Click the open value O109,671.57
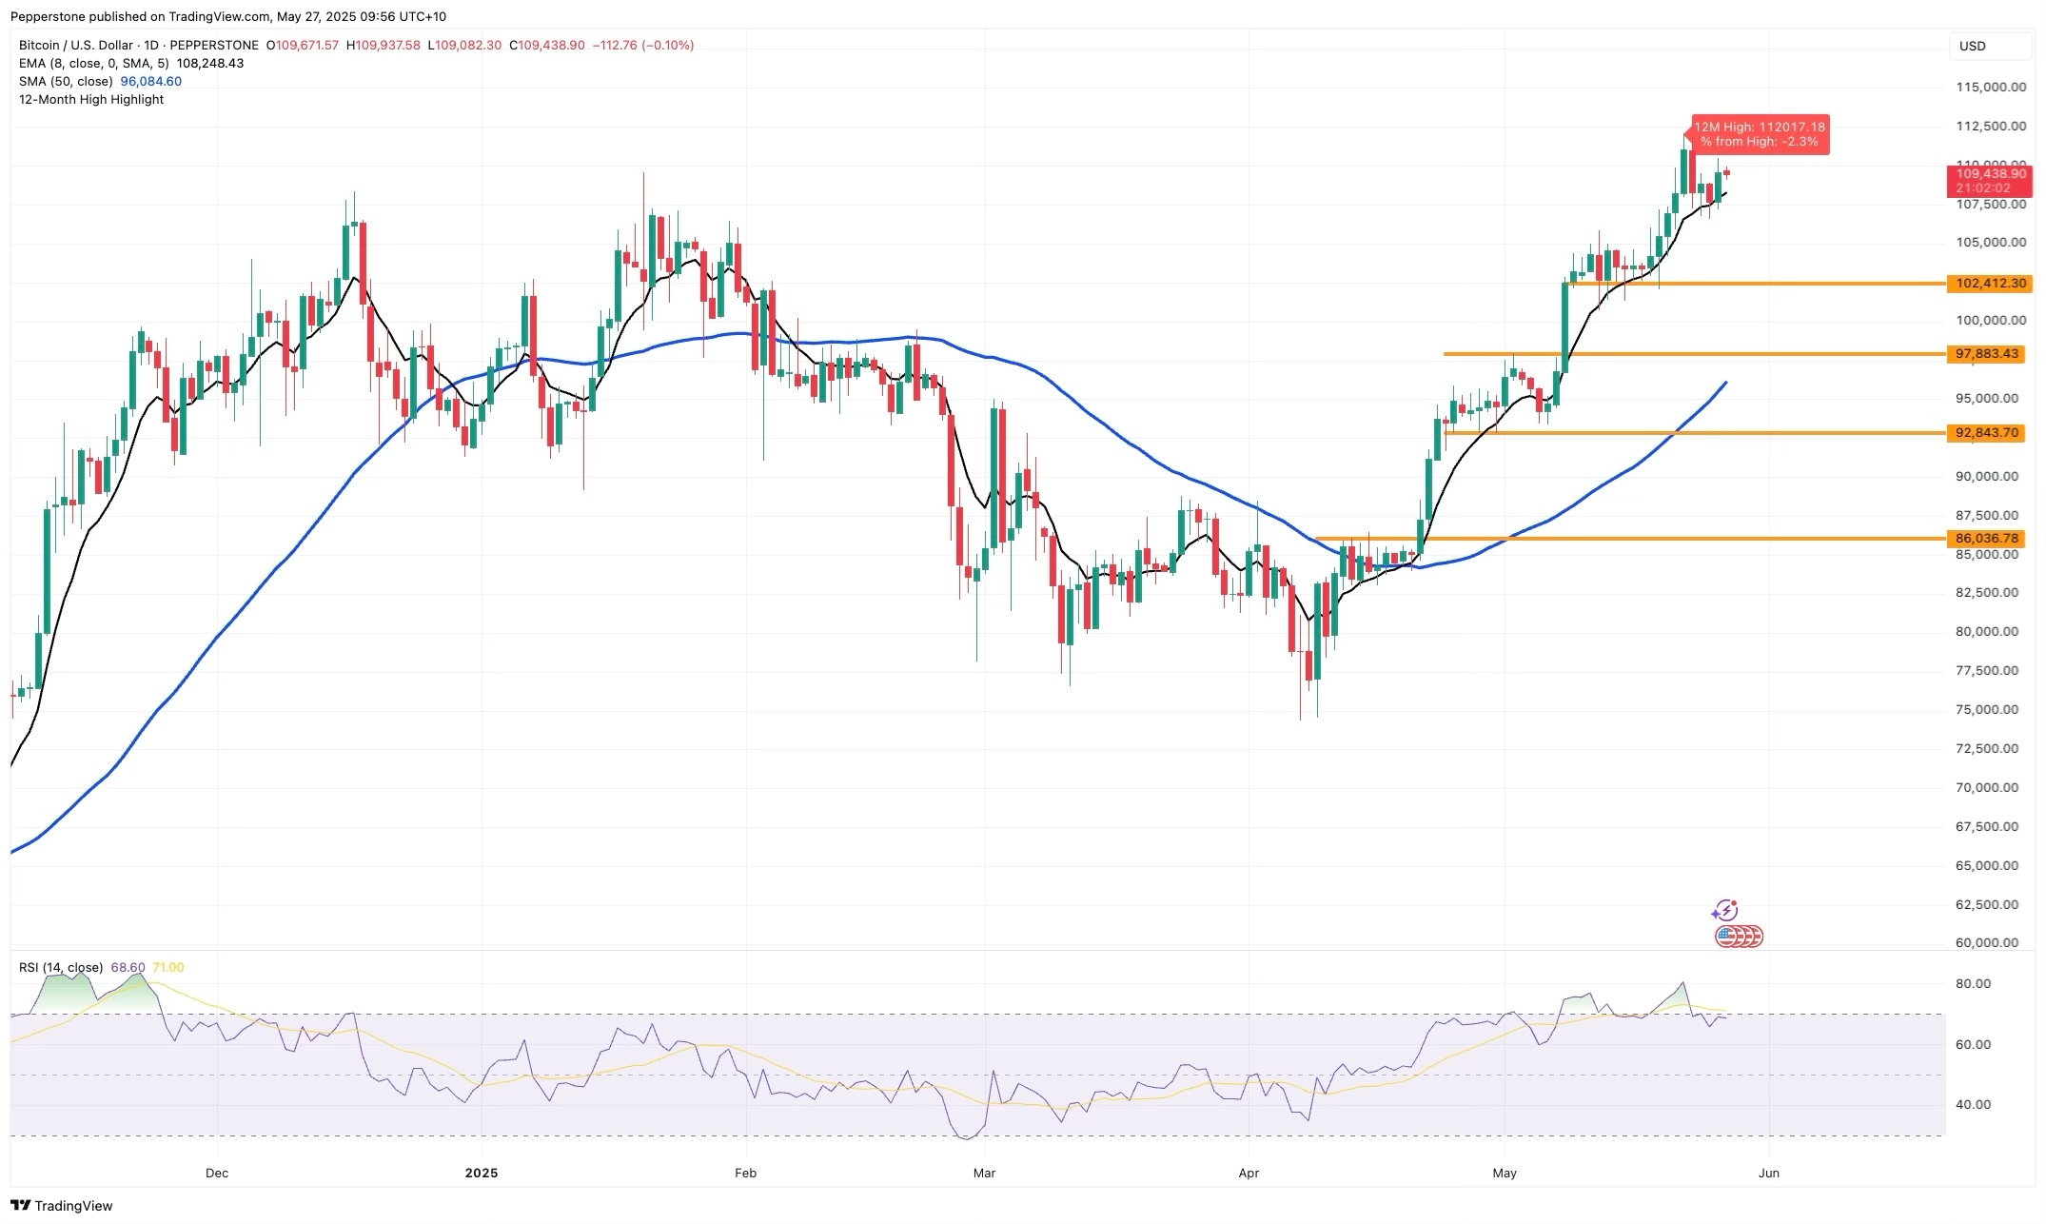This screenshot has width=2046, height=1224. click(x=302, y=45)
